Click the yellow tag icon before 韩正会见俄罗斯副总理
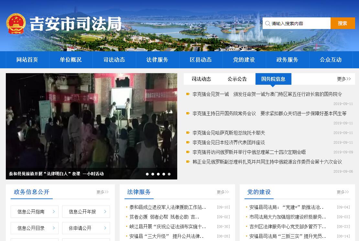 pos(188,162)
